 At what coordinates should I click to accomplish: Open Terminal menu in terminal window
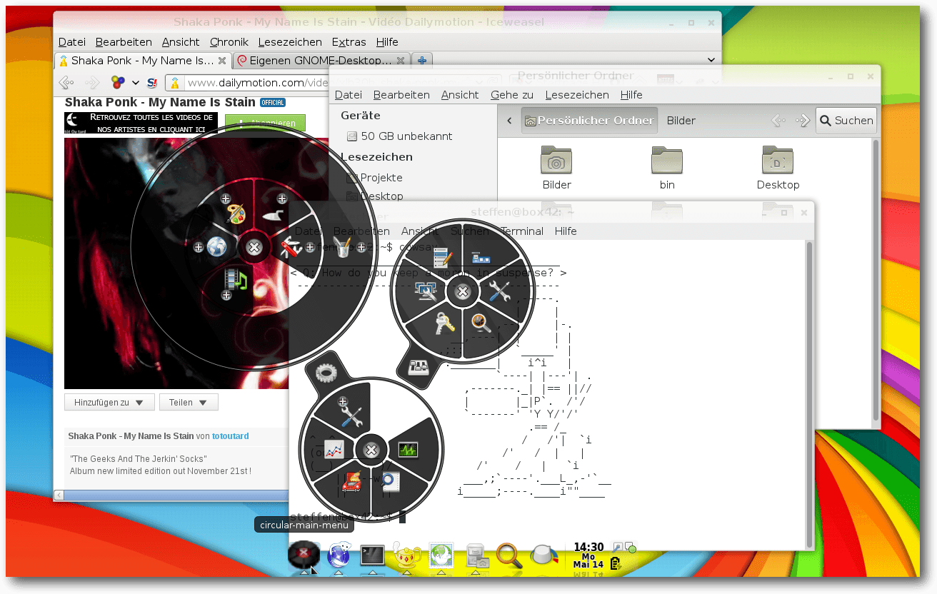tap(522, 231)
